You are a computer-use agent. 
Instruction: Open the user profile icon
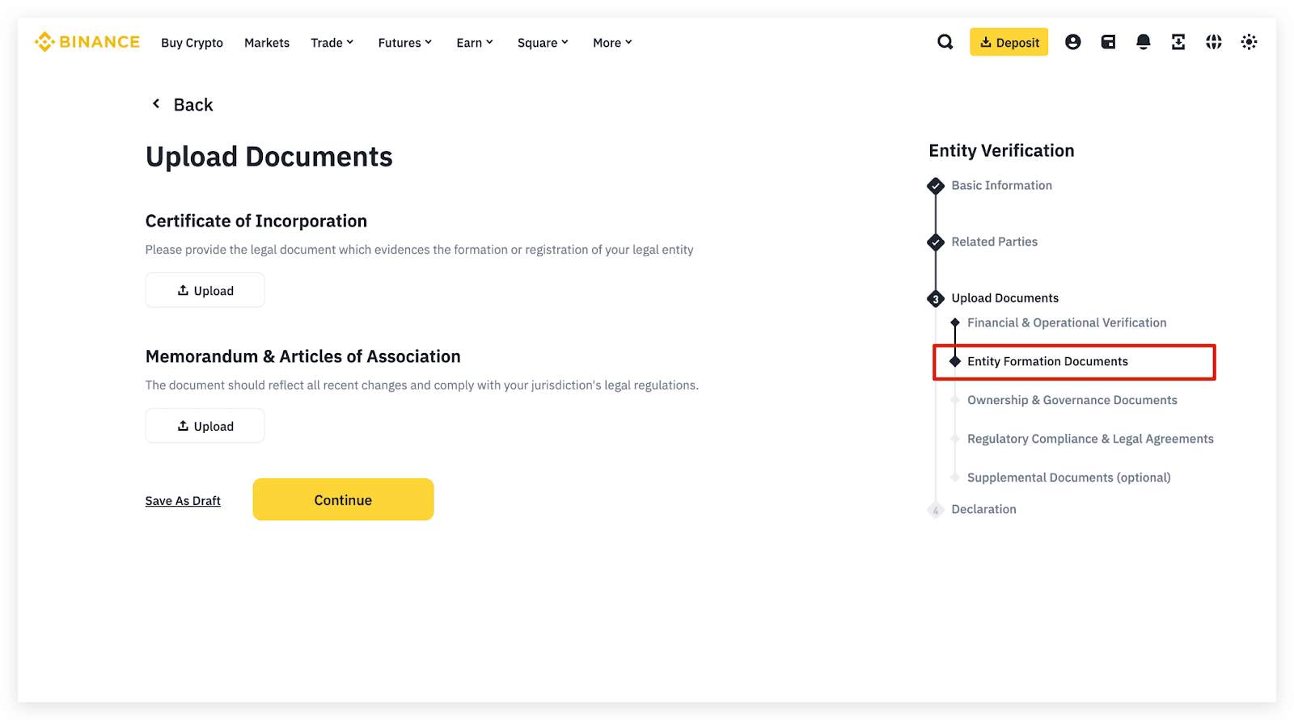tap(1072, 42)
